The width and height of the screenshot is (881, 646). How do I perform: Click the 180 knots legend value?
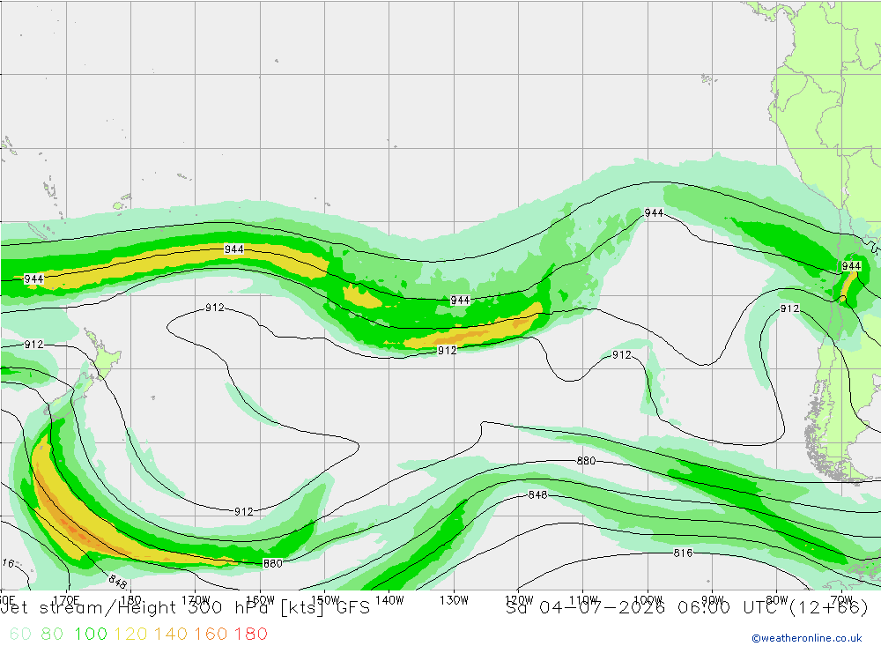[250, 634]
